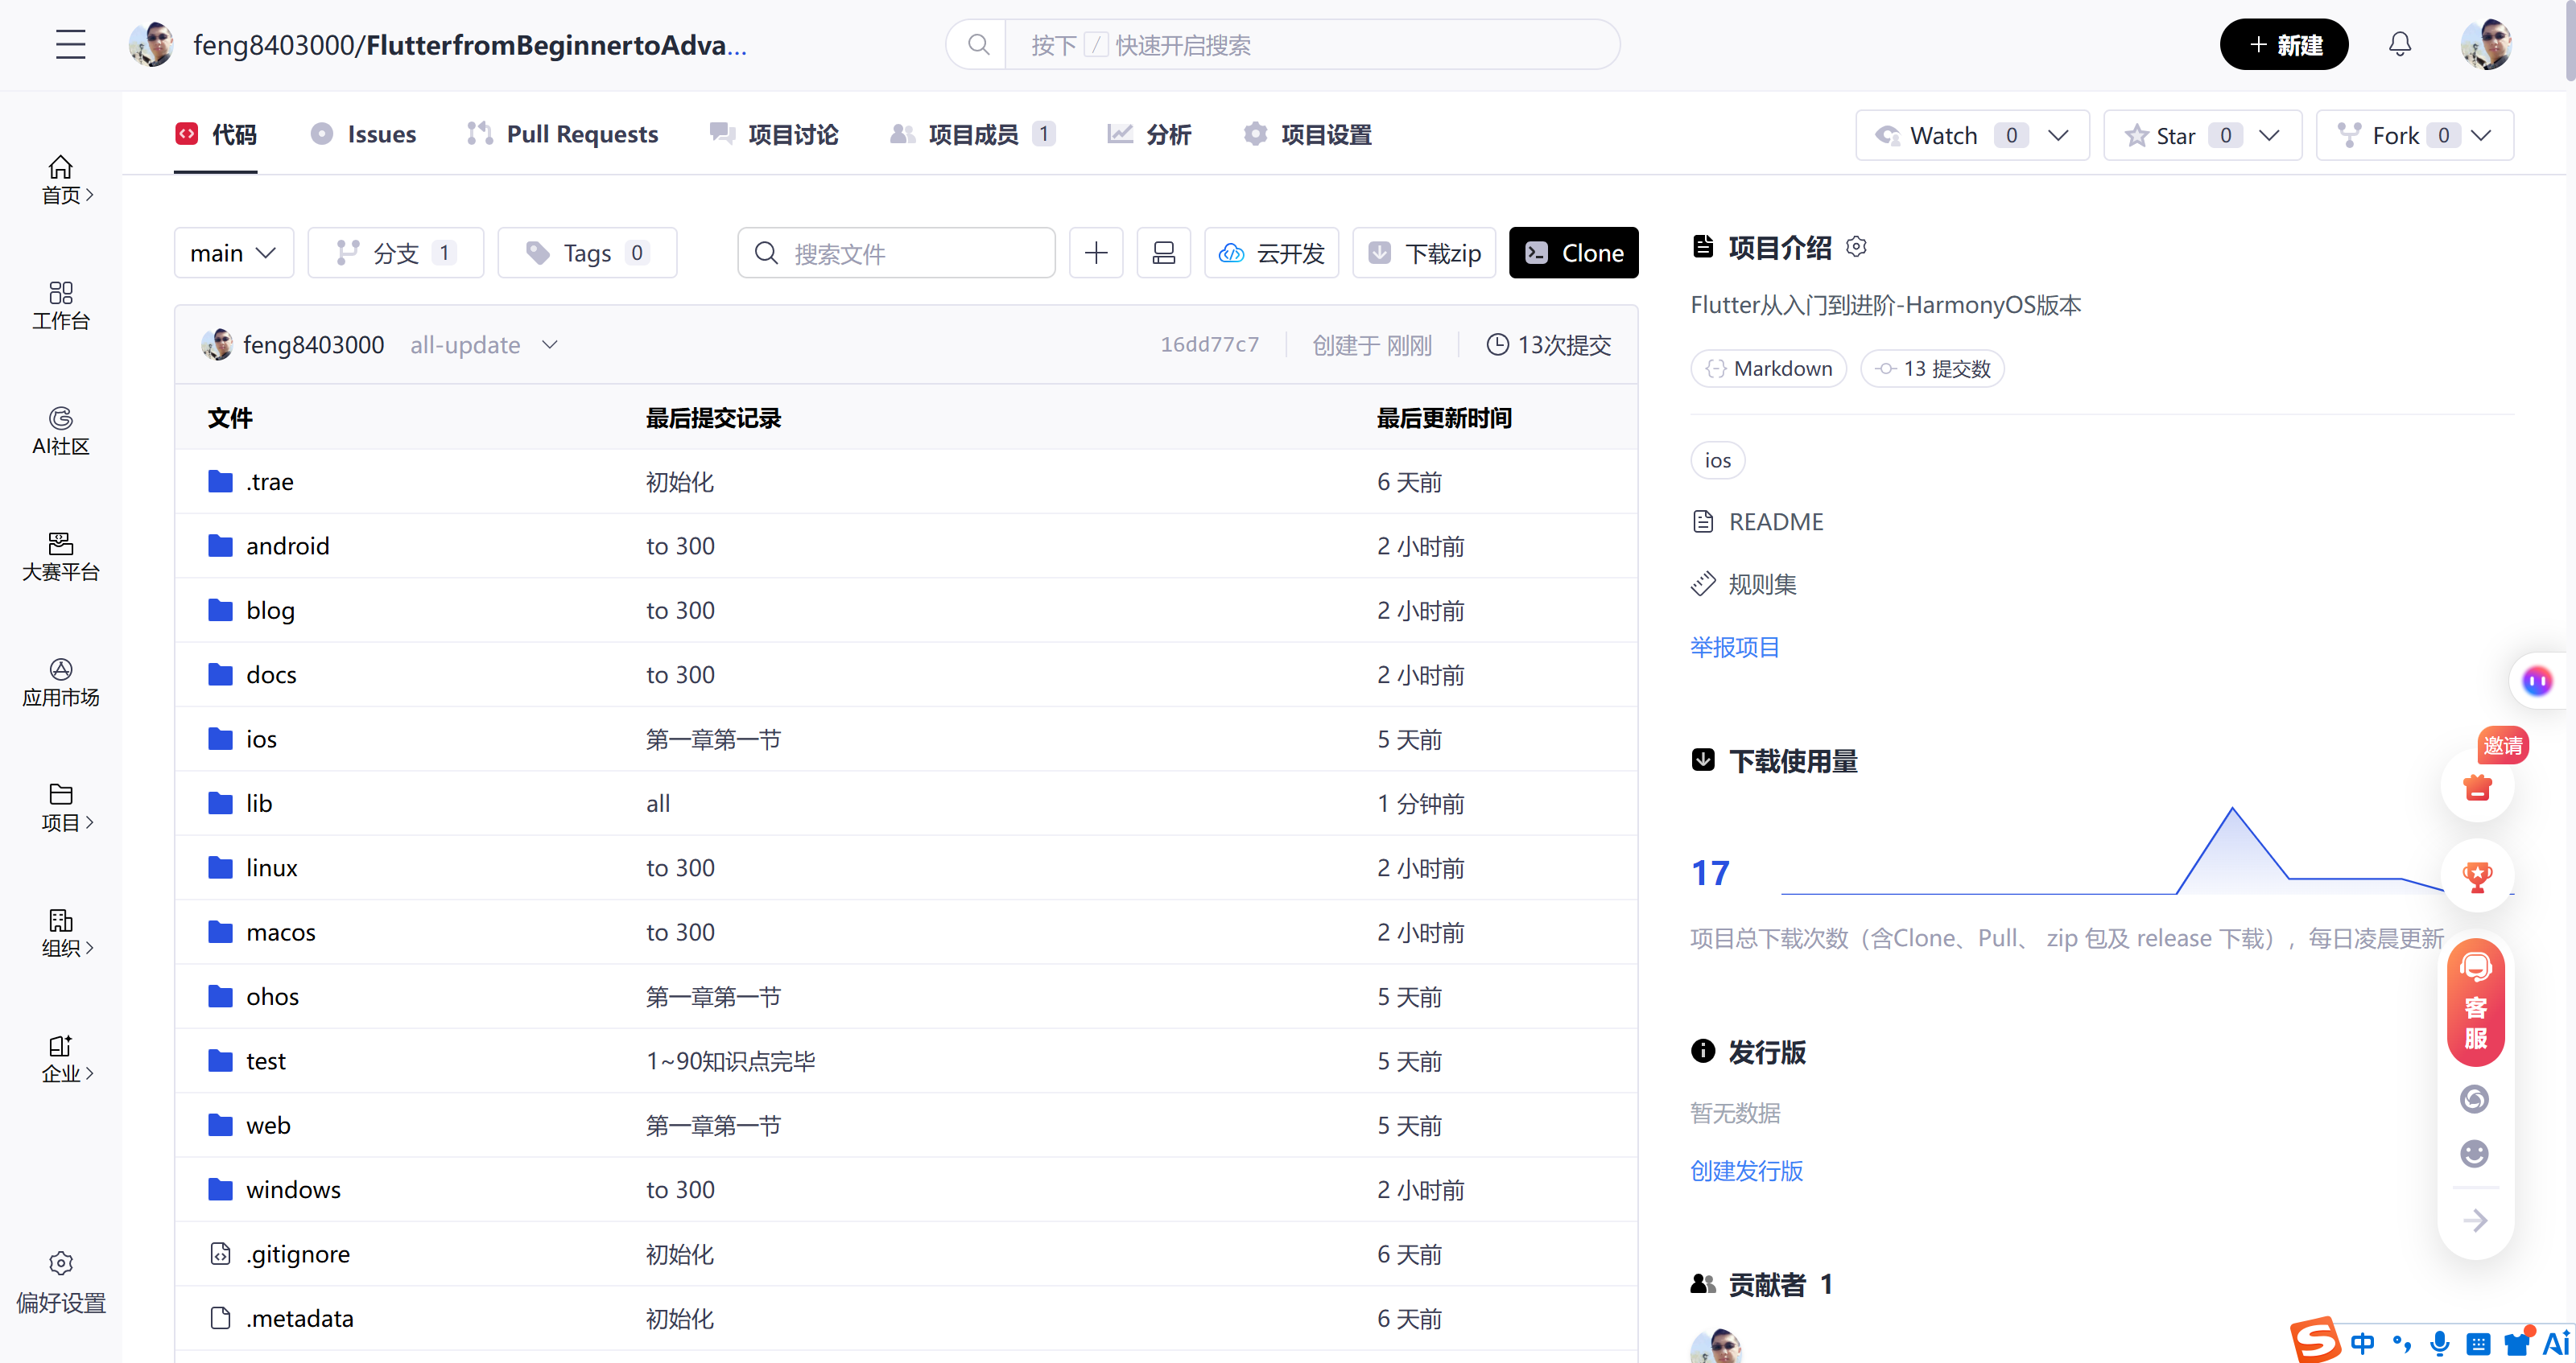Image resolution: width=2576 pixels, height=1363 pixels.
Task: Open the 规则集 link
Action: point(1744,585)
